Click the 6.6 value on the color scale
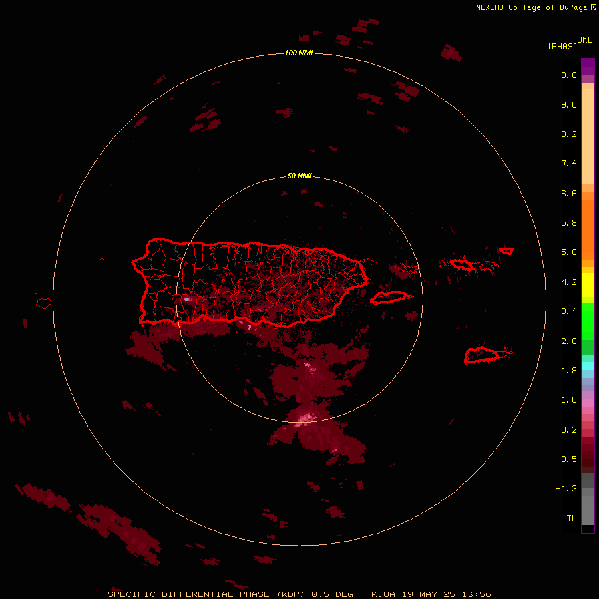 (x=569, y=193)
